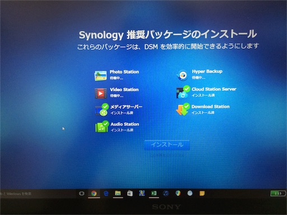
Task: Click 待機中 status under Photo Station
Action: point(116,78)
